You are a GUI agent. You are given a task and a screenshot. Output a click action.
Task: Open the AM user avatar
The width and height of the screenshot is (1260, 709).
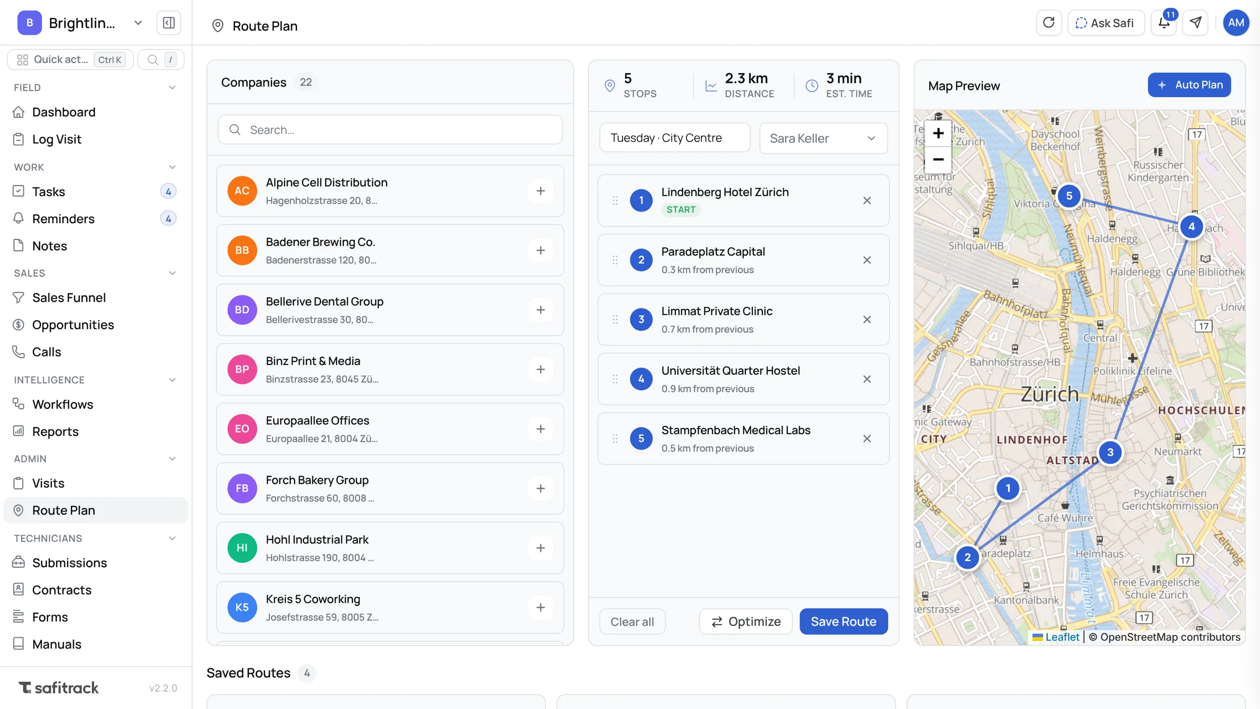tap(1236, 23)
